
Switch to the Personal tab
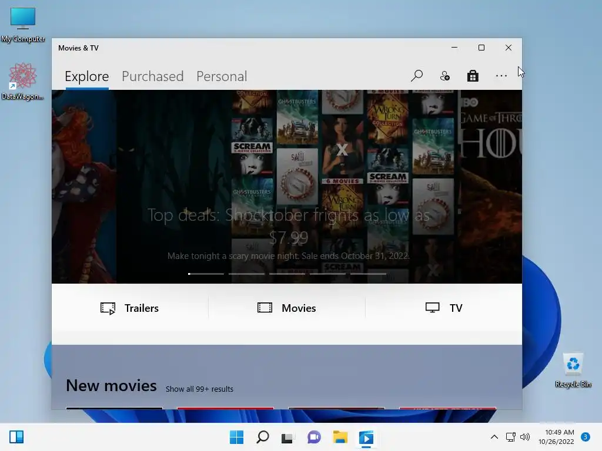coord(222,76)
